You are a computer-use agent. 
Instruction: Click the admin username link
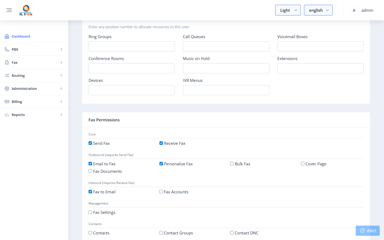(367, 10)
